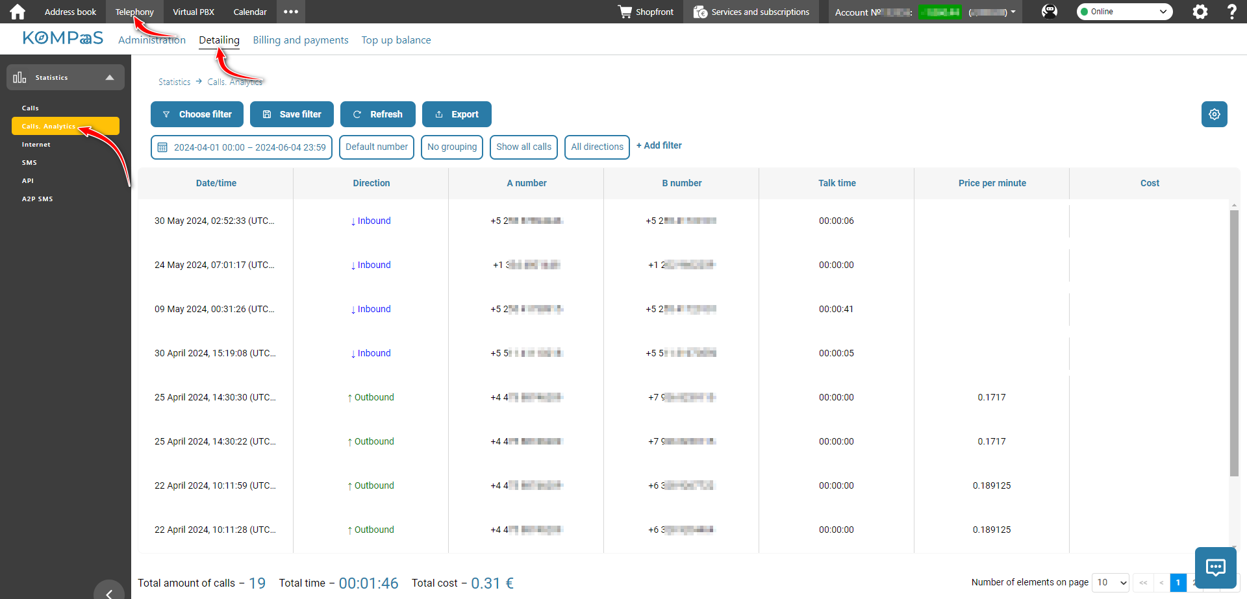Go to the home page icon
The width and height of the screenshot is (1247, 599).
click(18, 12)
